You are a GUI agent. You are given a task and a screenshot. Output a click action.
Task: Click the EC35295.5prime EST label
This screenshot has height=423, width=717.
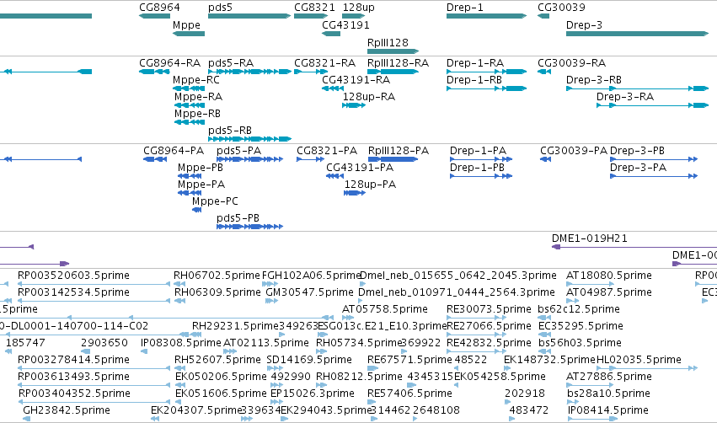(581, 326)
